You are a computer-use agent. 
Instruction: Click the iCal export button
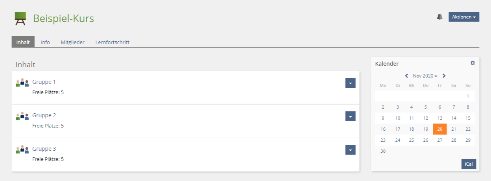pyautogui.click(x=469, y=164)
